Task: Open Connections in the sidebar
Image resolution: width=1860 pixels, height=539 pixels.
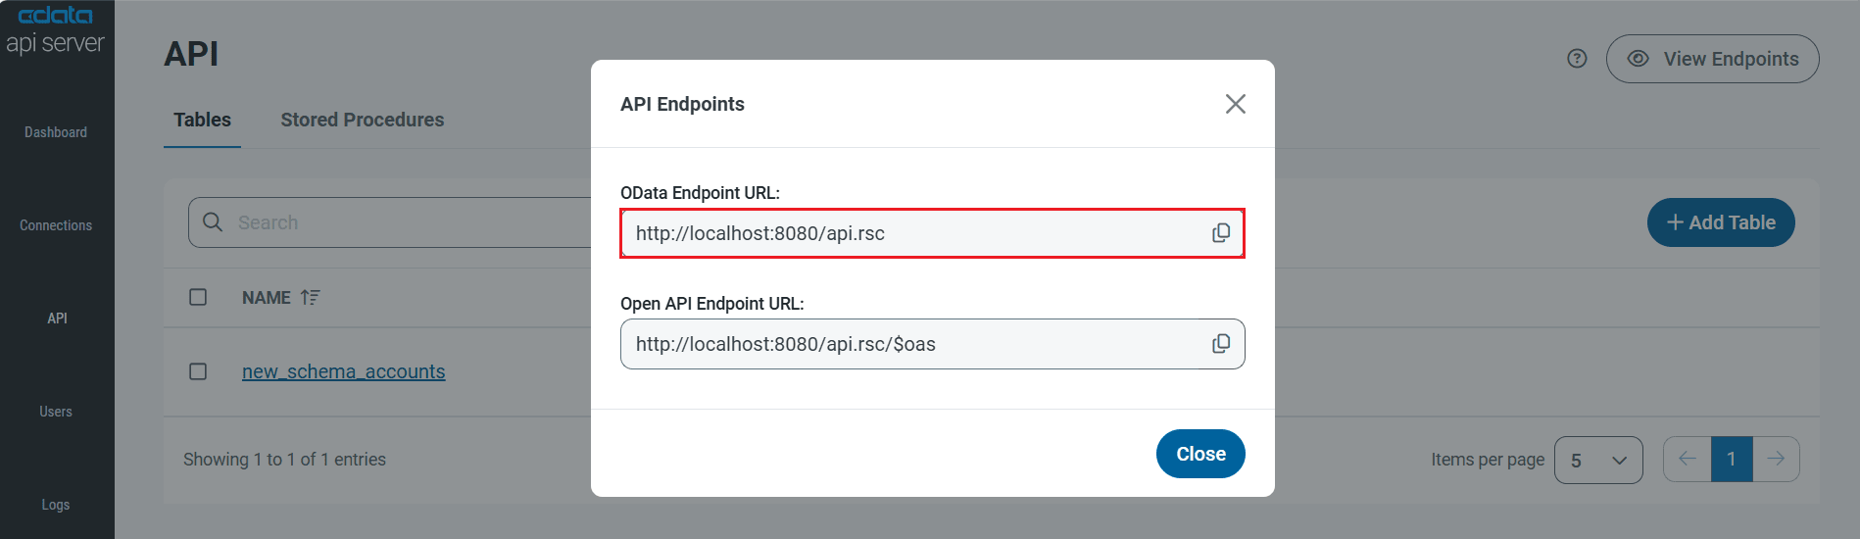Action: tap(56, 225)
